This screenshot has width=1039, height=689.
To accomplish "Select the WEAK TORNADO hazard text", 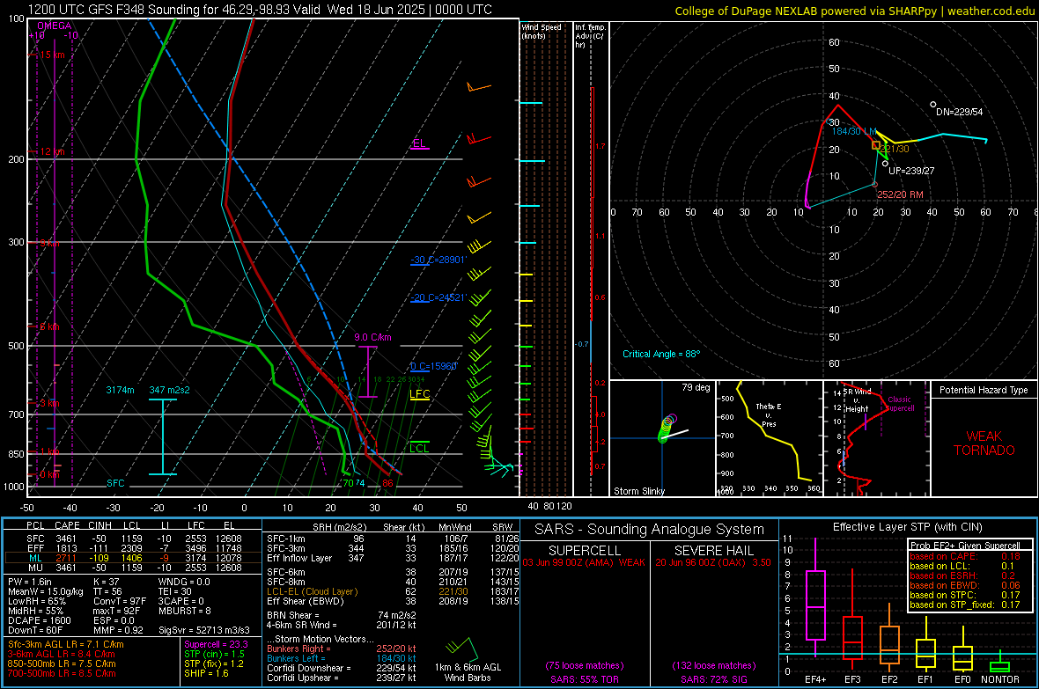I will 984,443.
